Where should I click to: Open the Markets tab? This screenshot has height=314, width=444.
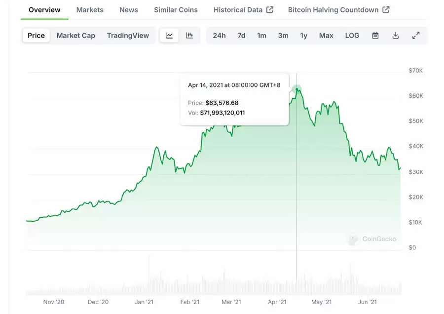pos(90,10)
